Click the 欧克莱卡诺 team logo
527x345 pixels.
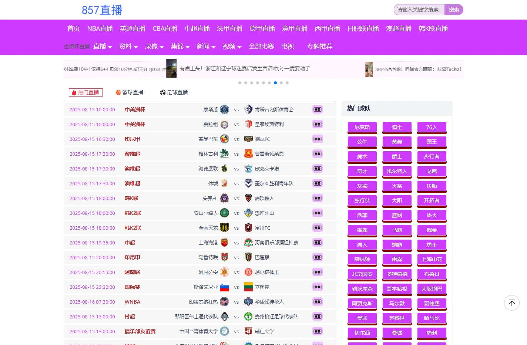click(248, 169)
